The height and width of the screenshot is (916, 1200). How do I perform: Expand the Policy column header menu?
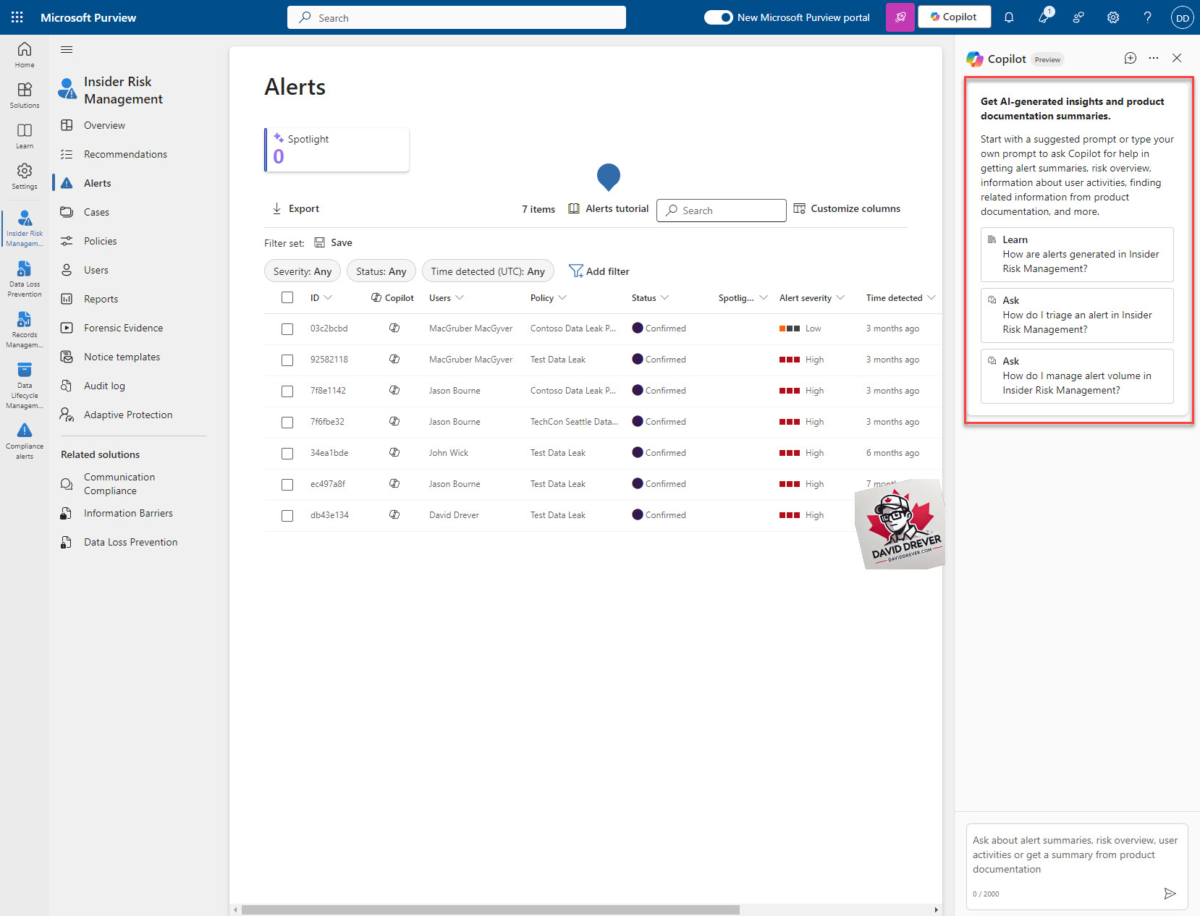(562, 297)
